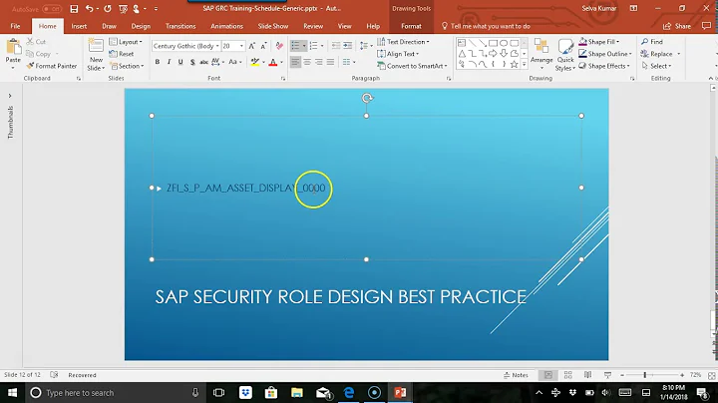The width and height of the screenshot is (718, 403).
Task: Open the font size dropdown
Action: (x=241, y=46)
